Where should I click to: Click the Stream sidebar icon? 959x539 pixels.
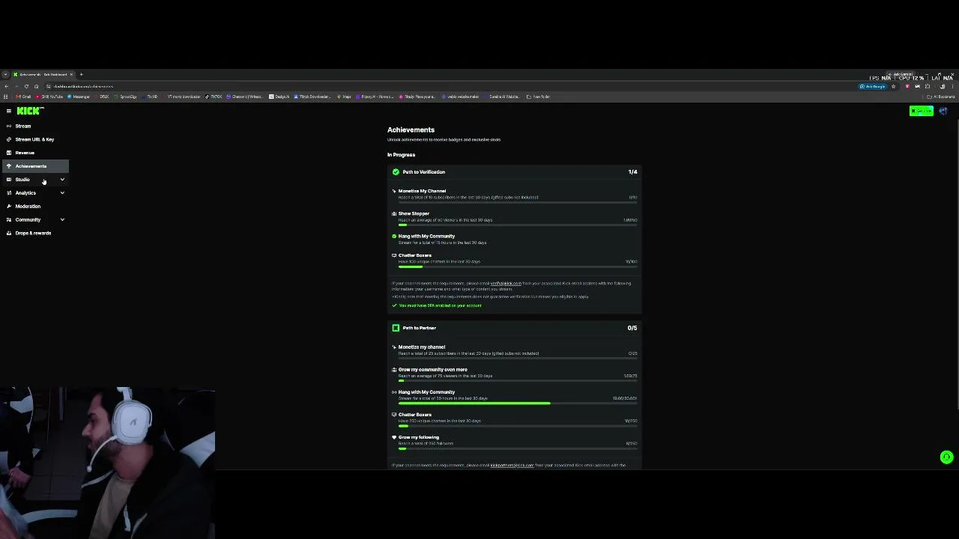pos(9,126)
